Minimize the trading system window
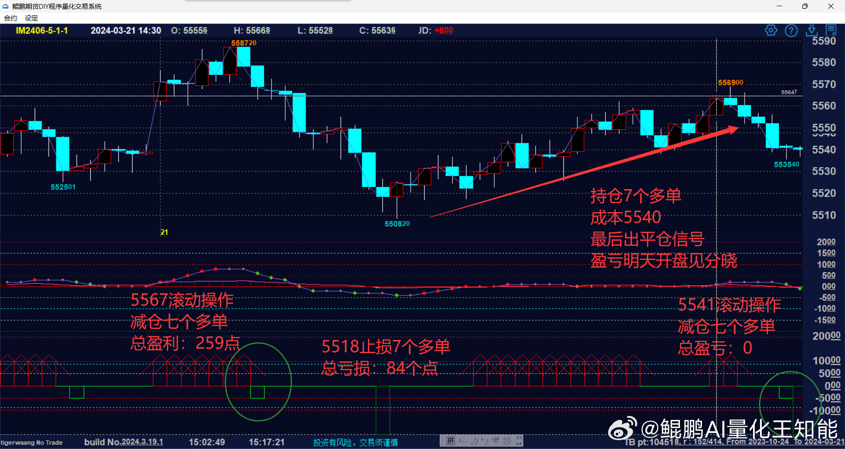845x449 pixels. click(x=779, y=6)
